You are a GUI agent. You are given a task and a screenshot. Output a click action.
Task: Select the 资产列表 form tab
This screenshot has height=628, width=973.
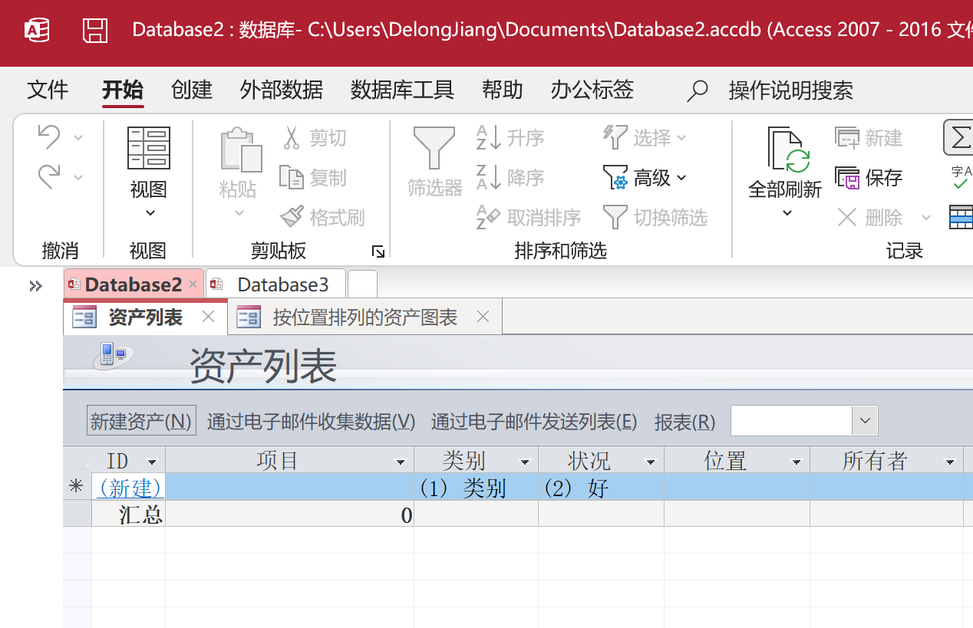[x=145, y=317]
